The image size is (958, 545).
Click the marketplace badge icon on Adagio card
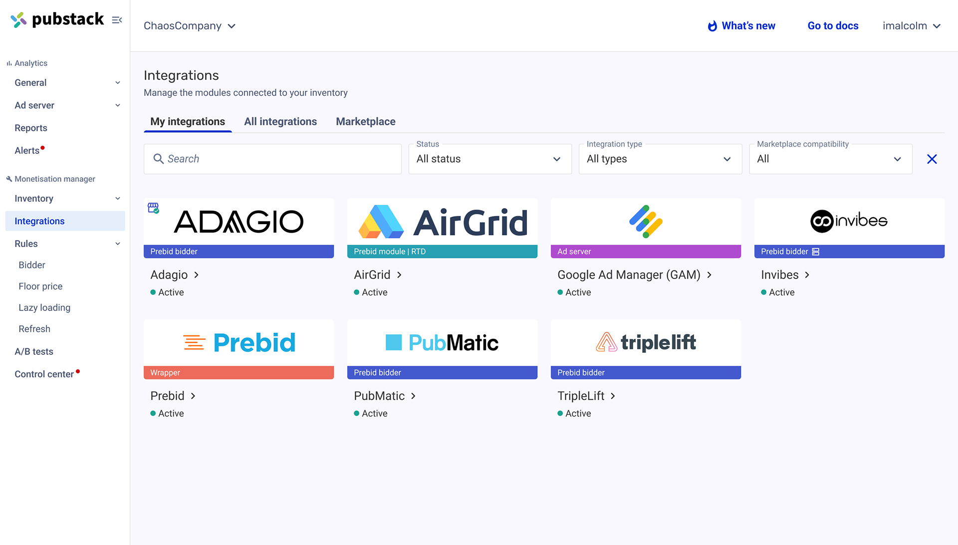pyautogui.click(x=153, y=208)
